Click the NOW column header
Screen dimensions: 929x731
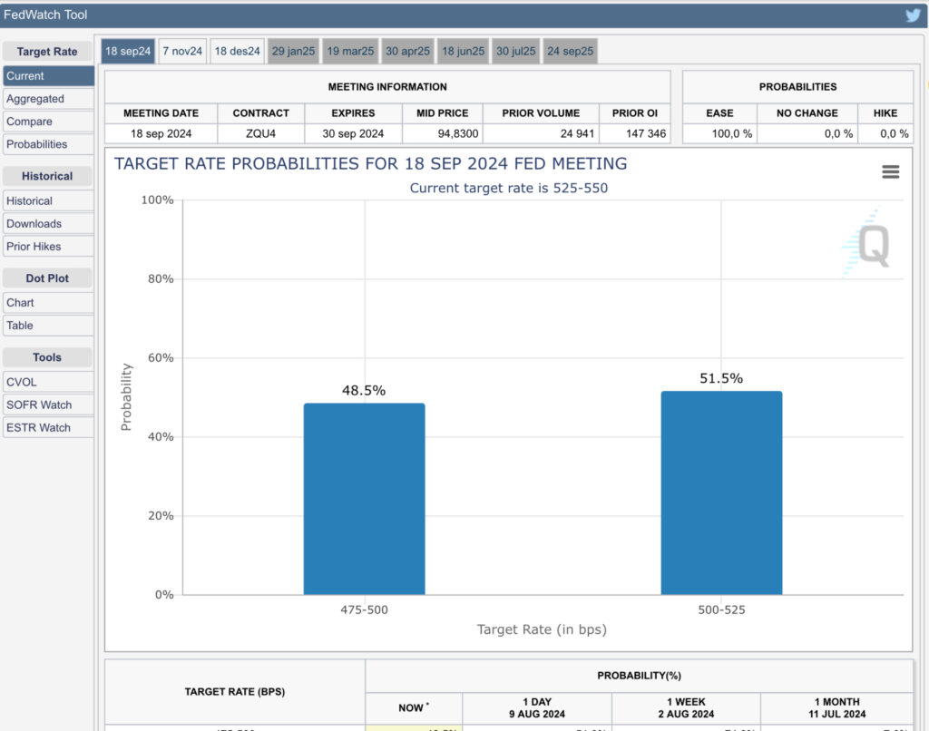coord(414,708)
